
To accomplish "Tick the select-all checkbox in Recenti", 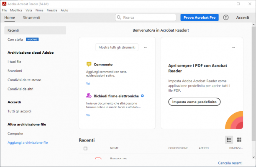I will [x=85, y=148].
